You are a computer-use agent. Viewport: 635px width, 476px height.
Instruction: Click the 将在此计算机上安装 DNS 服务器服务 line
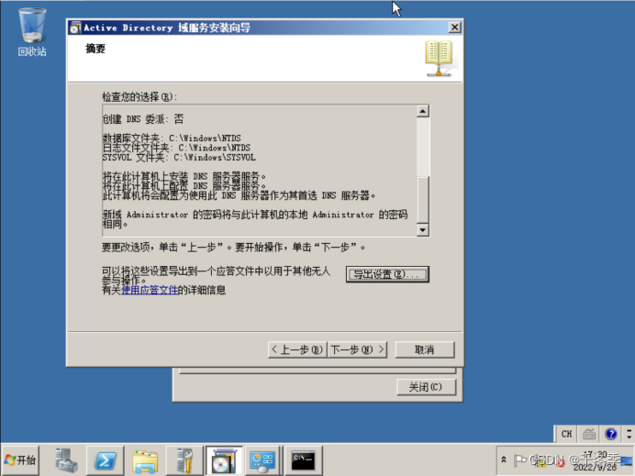click(184, 176)
